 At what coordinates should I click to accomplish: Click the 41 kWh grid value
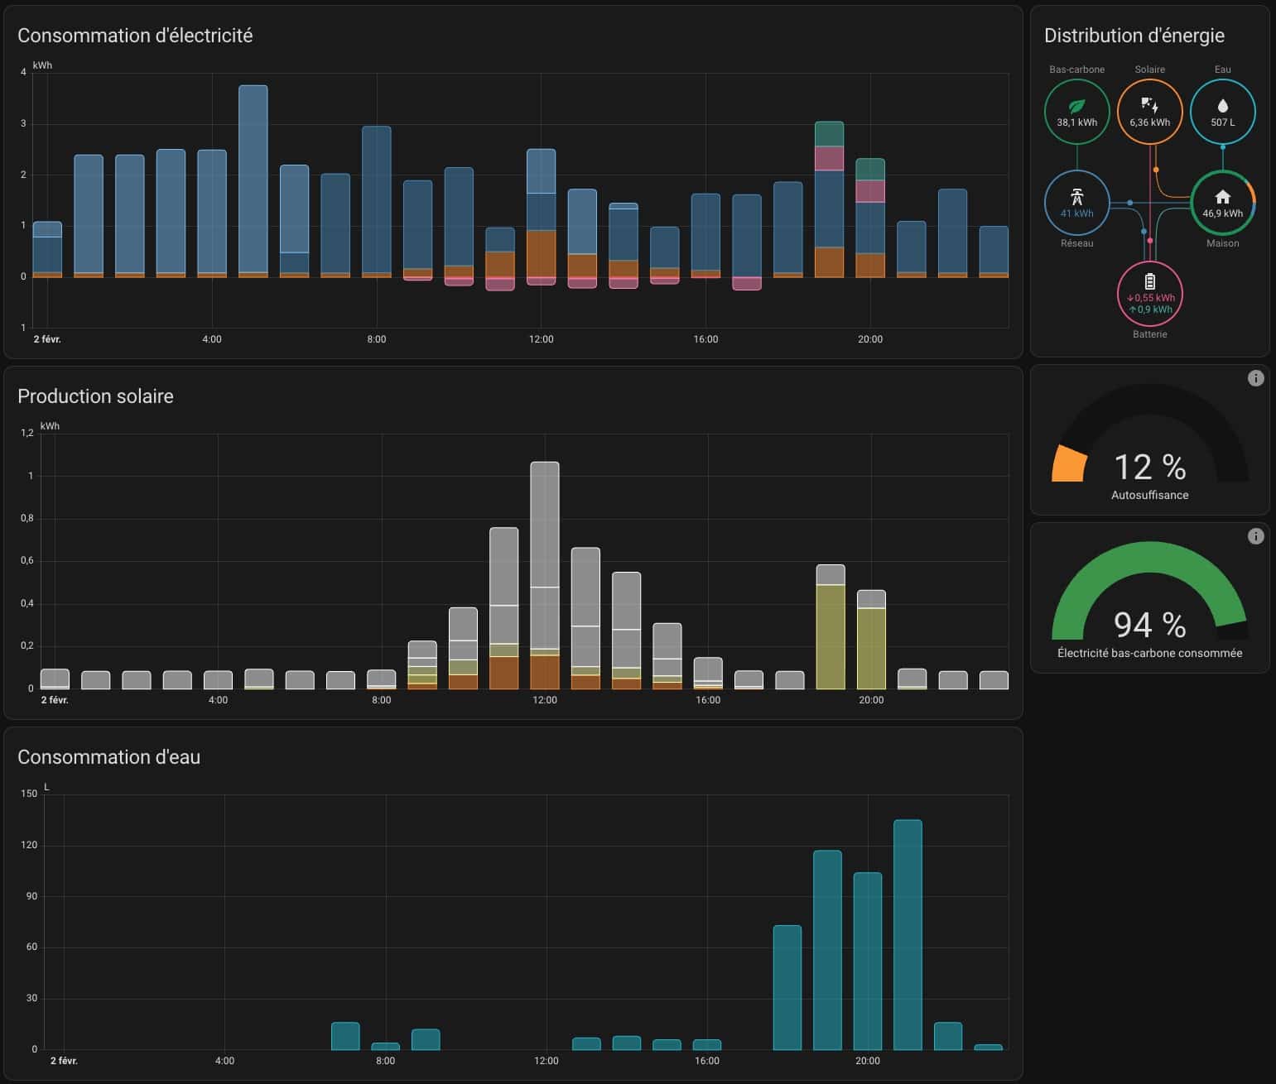(1076, 213)
